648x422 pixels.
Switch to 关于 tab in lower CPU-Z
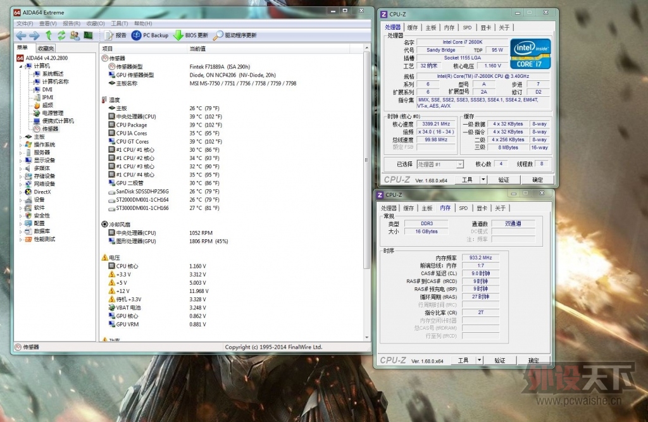(500, 208)
